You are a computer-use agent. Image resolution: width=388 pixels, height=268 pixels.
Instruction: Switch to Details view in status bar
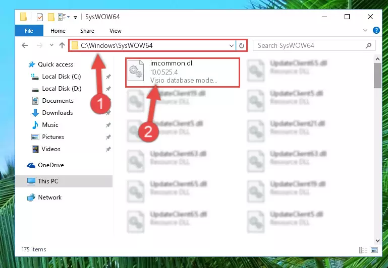coord(363,250)
